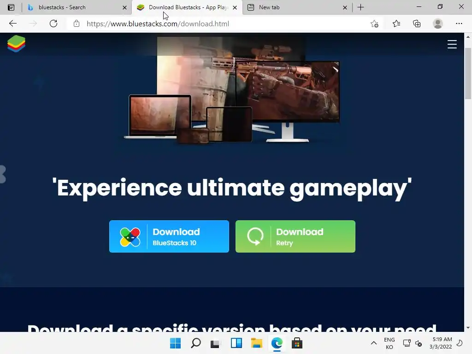Open Windows taskbar Search
The image size is (472, 354).
click(195, 343)
